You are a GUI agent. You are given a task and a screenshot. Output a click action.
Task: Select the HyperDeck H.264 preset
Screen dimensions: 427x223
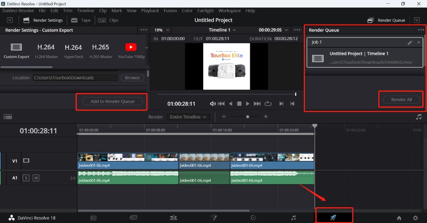click(x=73, y=51)
